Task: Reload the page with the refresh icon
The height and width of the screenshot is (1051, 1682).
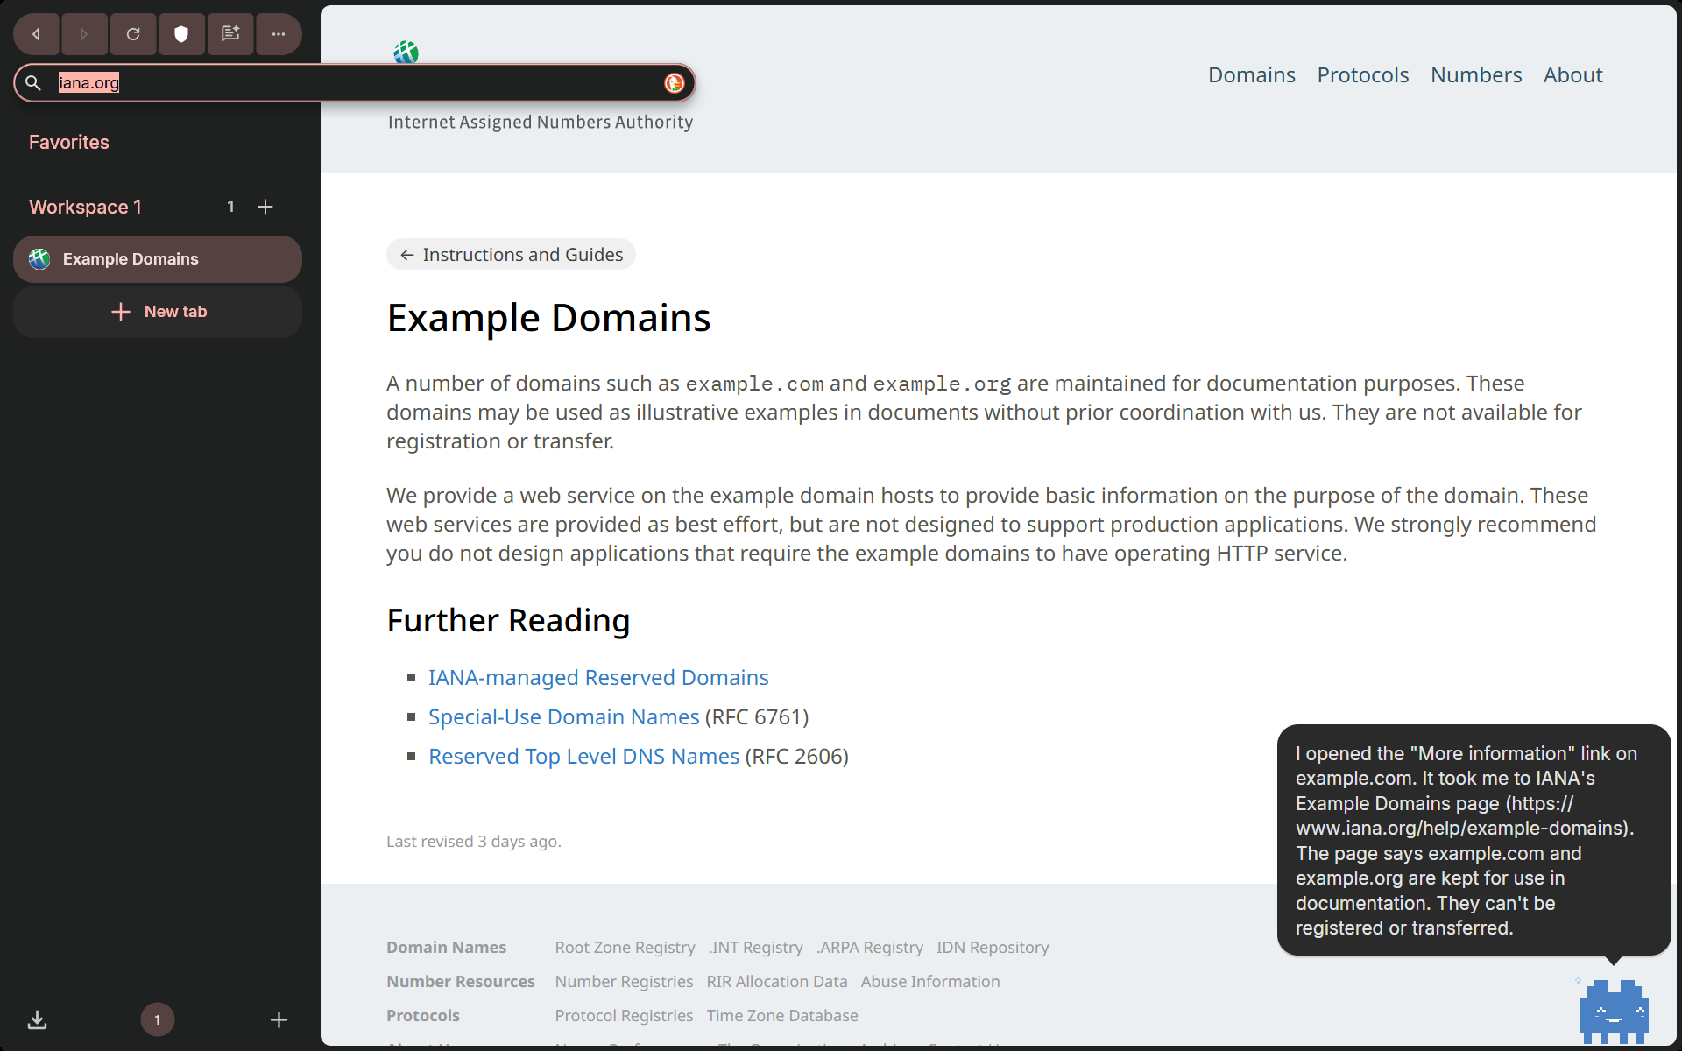Action: point(133,34)
